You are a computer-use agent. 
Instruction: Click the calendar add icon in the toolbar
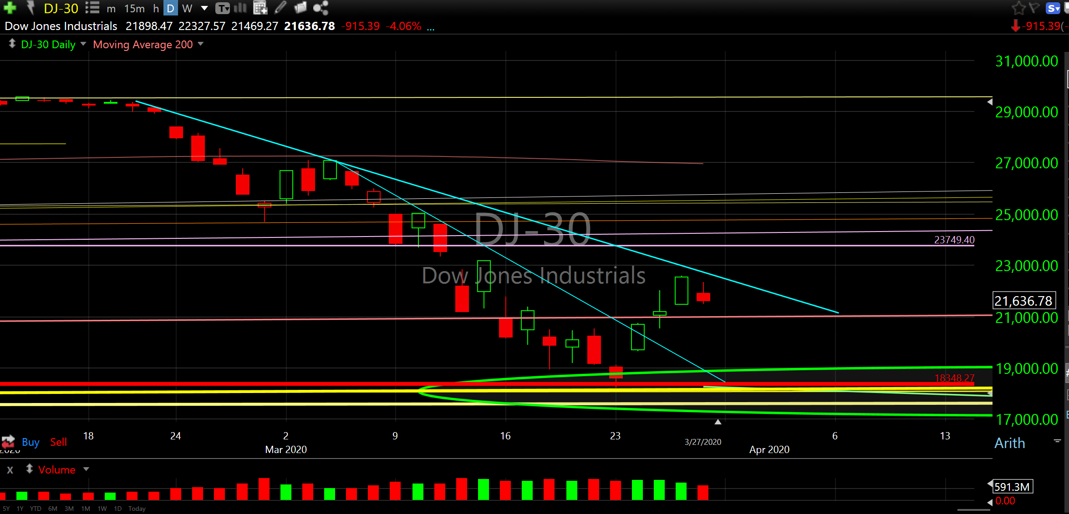coord(260,8)
